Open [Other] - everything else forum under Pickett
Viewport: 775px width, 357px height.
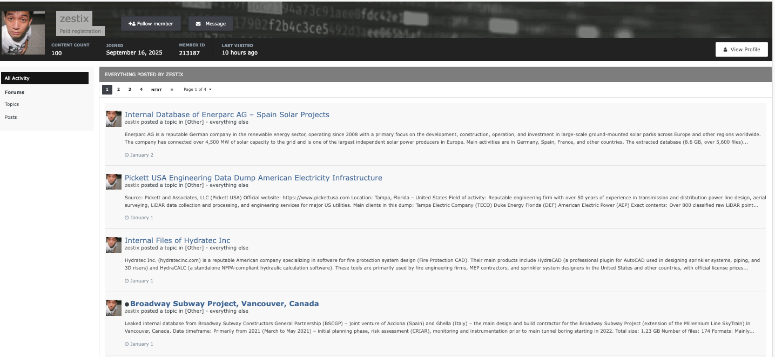click(217, 185)
